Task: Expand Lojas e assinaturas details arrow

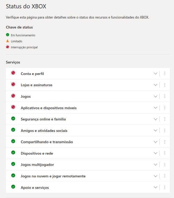Action: click(155, 85)
